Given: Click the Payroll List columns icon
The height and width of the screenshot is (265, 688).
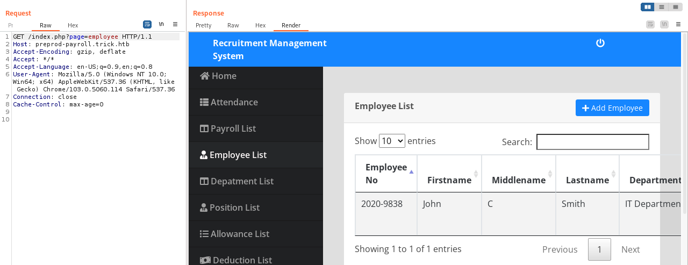Looking at the screenshot, I should pyautogui.click(x=204, y=128).
